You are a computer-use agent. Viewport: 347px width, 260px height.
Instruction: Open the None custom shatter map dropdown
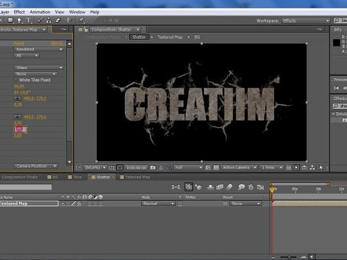tap(35, 74)
